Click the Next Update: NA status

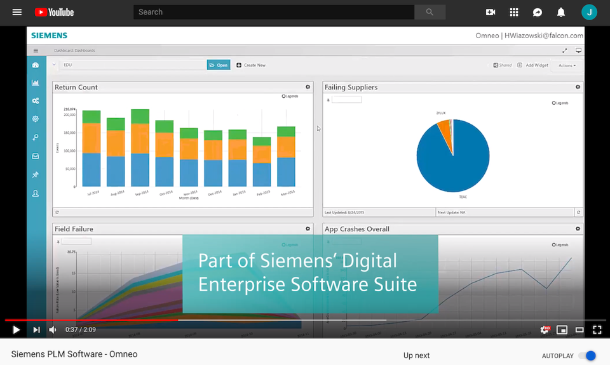click(451, 212)
